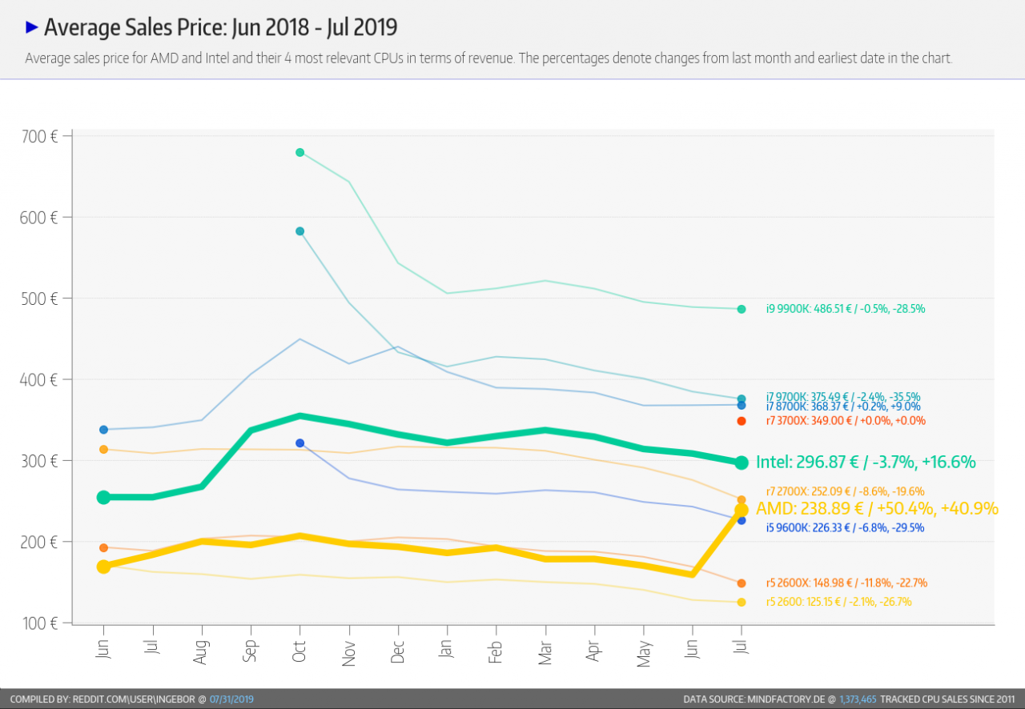Select the r5 2600X price label

point(846,583)
